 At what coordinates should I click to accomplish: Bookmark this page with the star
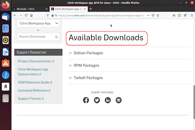pos(158,15)
